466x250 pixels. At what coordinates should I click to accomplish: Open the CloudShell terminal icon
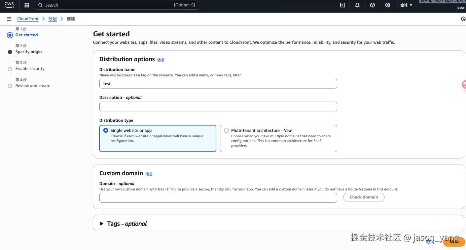(x=343, y=5)
